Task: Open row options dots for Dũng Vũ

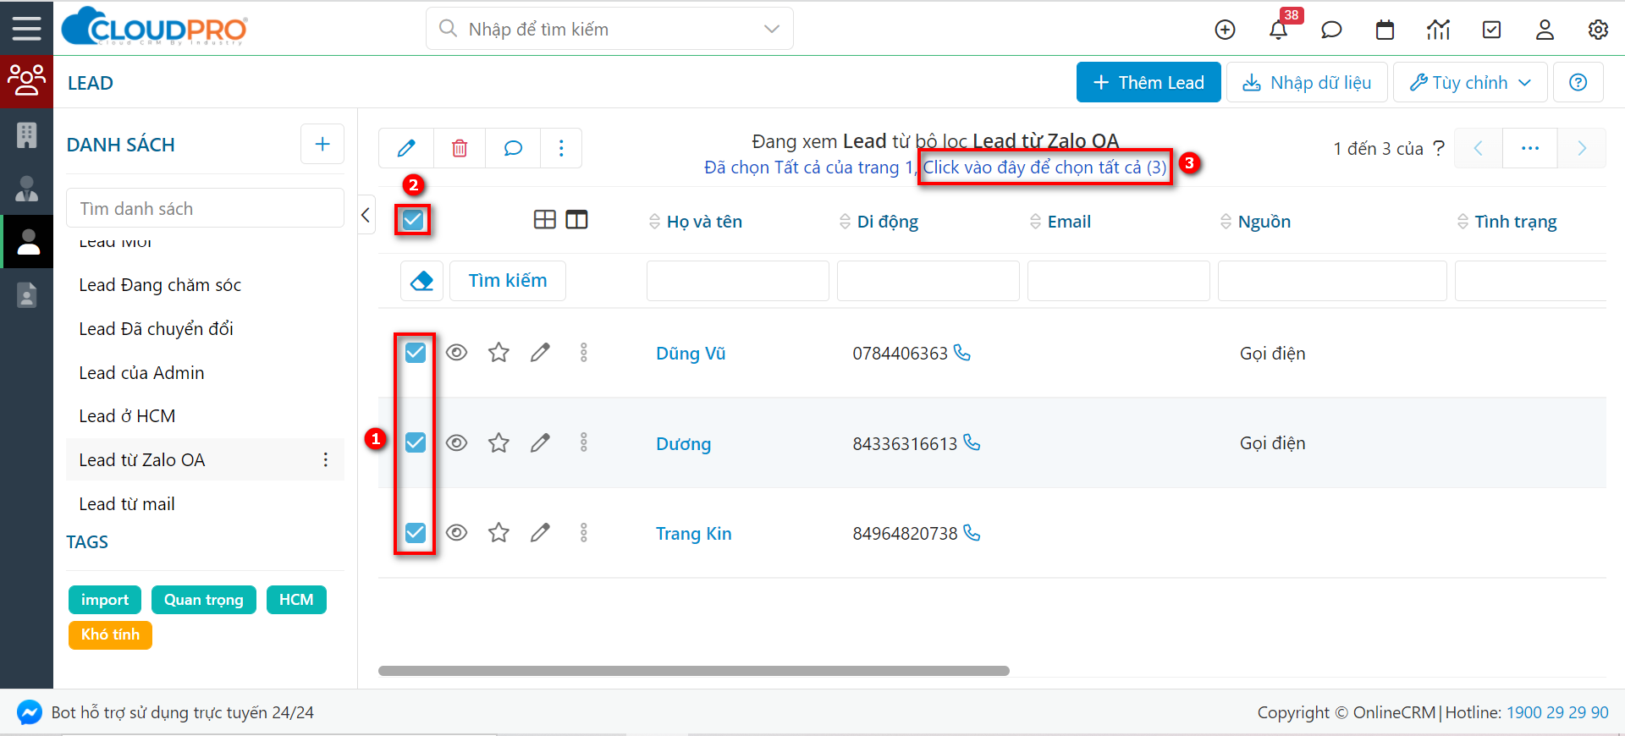Action: [x=583, y=352]
